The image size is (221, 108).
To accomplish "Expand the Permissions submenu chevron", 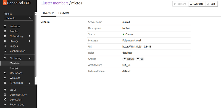I will pyautogui.click(x=30, y=83).
